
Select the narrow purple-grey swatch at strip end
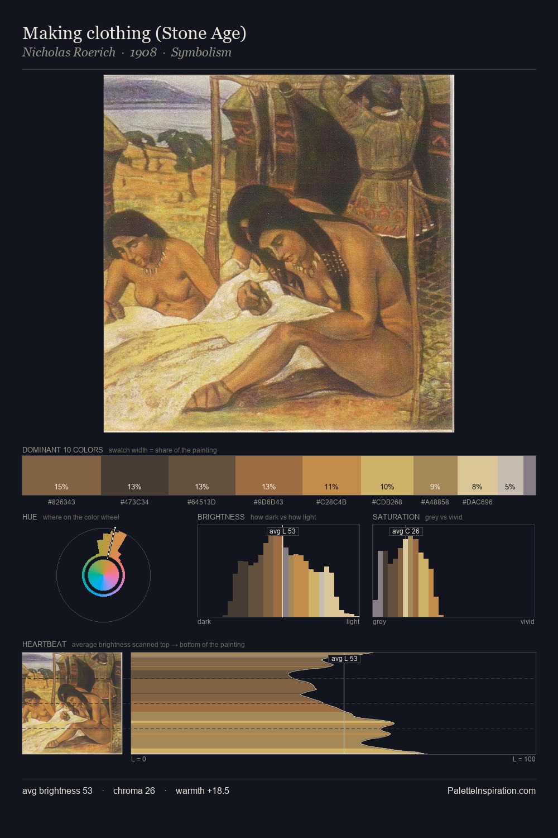coord(530,475)
